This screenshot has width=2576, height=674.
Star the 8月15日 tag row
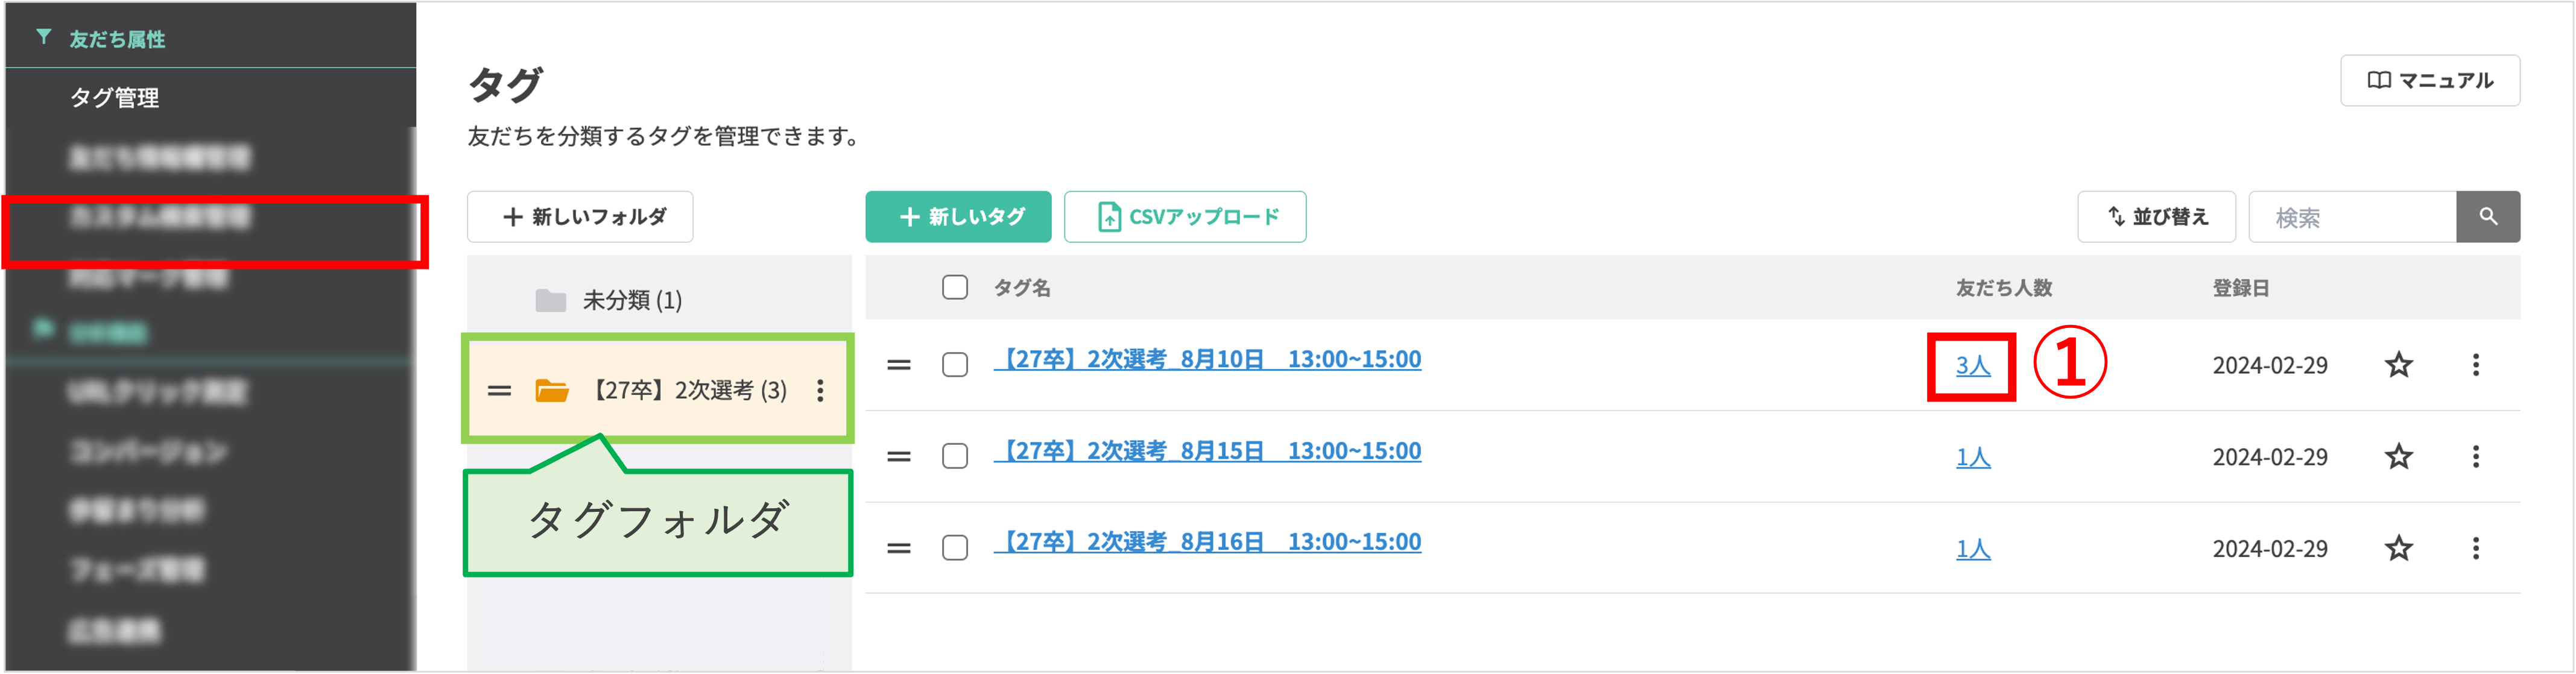click(2398, 457)
